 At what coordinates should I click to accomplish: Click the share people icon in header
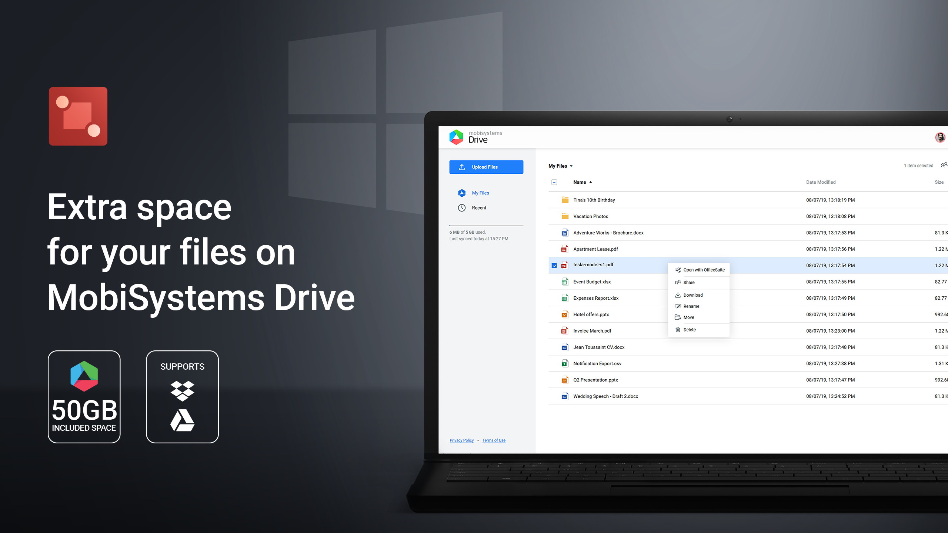(x=944, y=165)
